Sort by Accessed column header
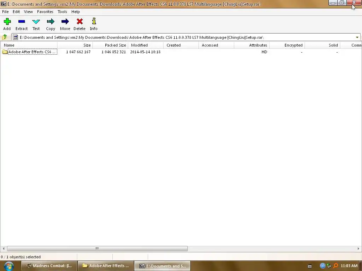Viewport: 362px width, 271px height. click(x=216, y=45)
